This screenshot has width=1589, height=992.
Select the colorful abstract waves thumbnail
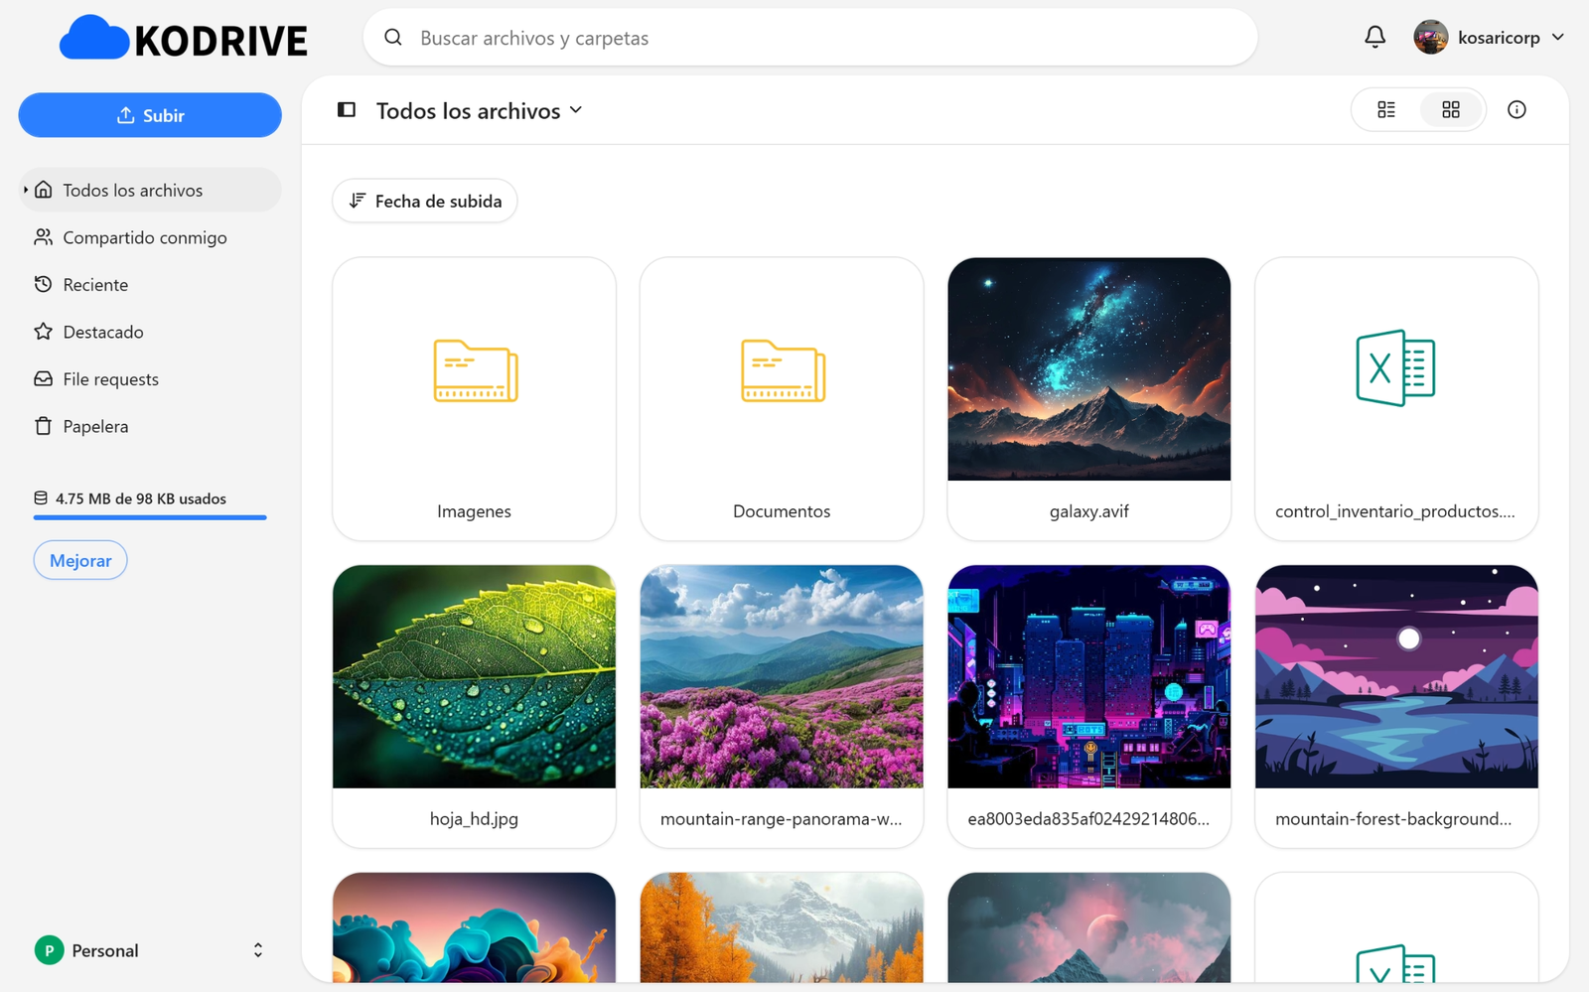coord(475,927)
